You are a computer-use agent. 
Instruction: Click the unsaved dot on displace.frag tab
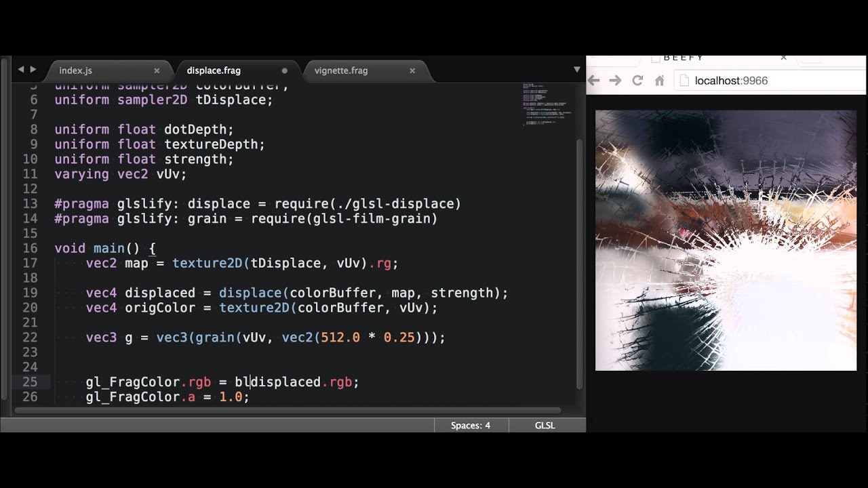(284, 70)
